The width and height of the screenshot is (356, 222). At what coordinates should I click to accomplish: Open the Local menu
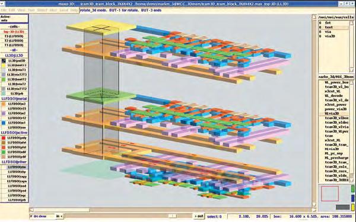64,11
